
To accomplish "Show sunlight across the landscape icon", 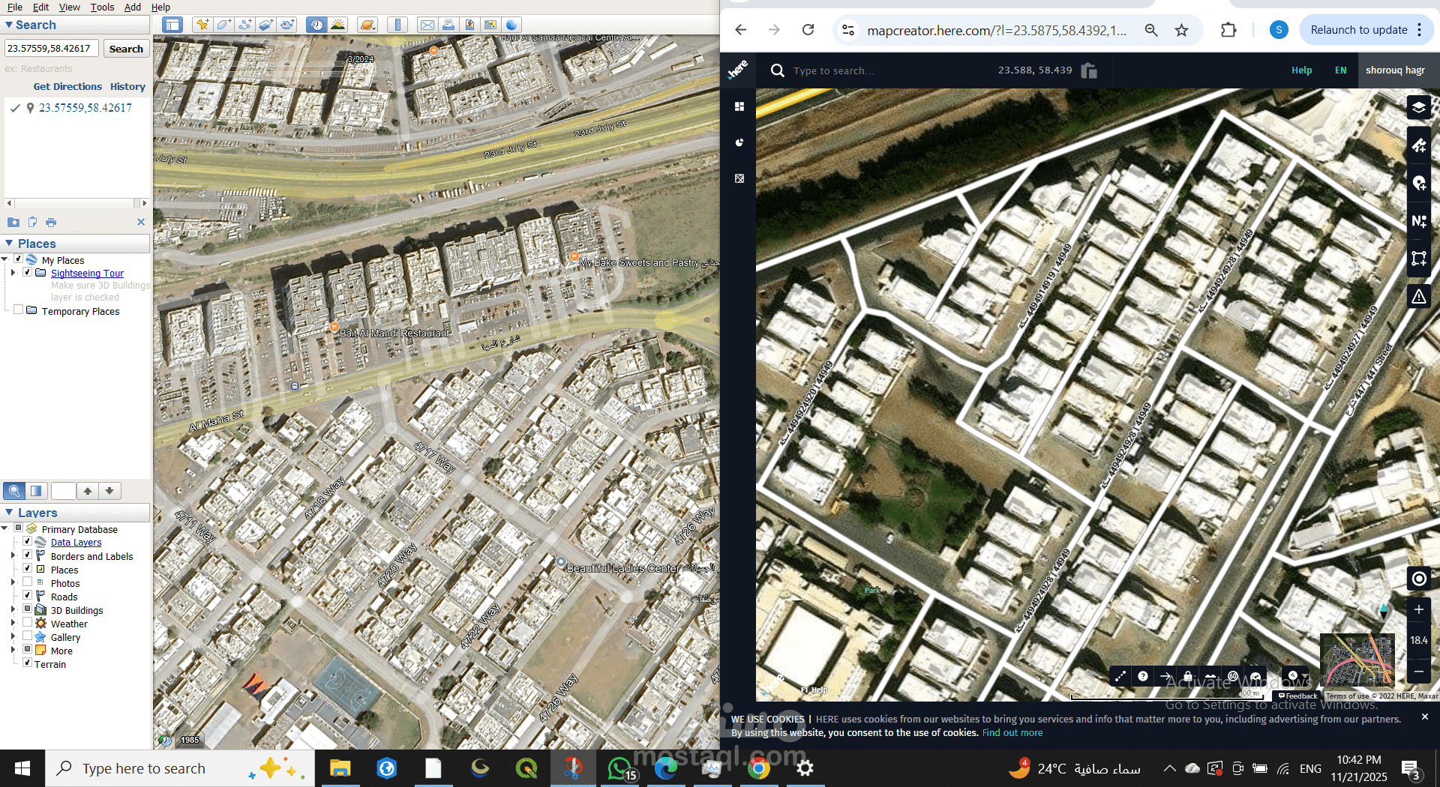I will [x=337, y=25].
